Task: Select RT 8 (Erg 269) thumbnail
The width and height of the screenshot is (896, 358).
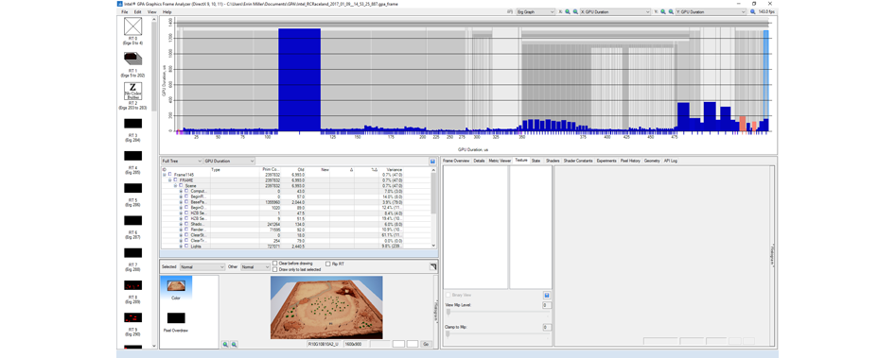Action: click(x=132, y=285)
